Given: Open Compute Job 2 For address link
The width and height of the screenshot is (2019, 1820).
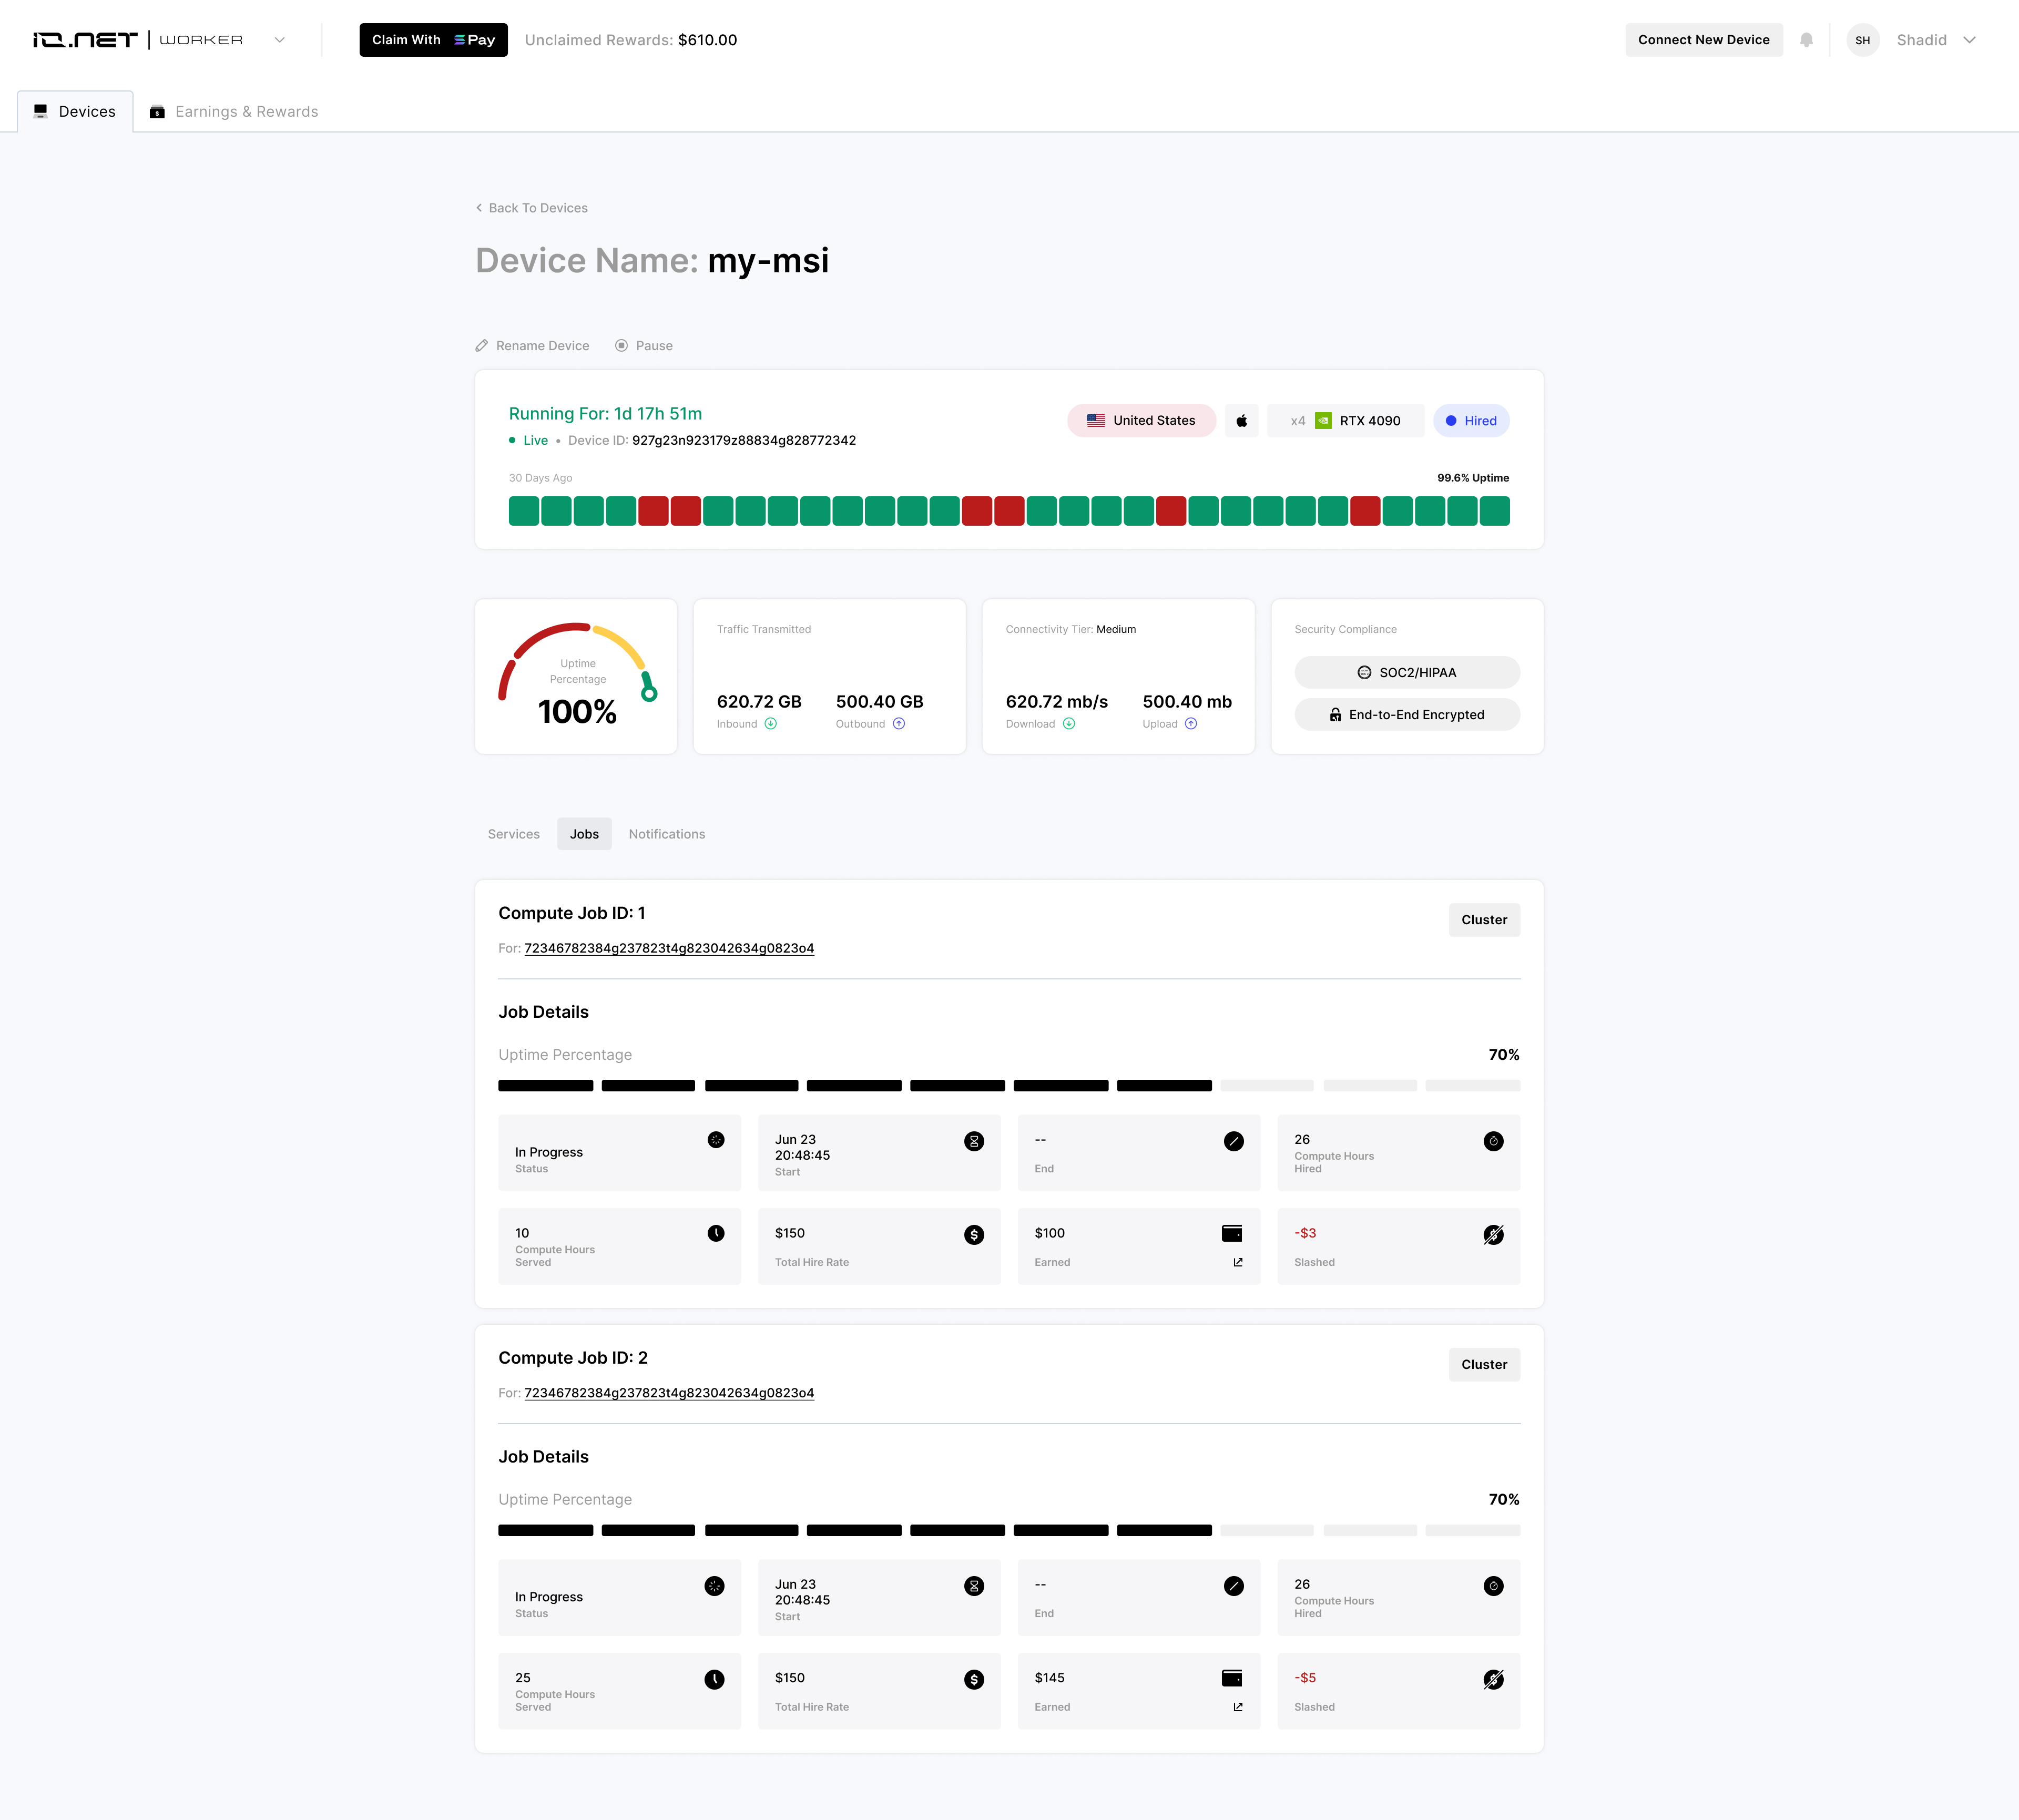Looking at the screenshot, I should point(668,1393).
